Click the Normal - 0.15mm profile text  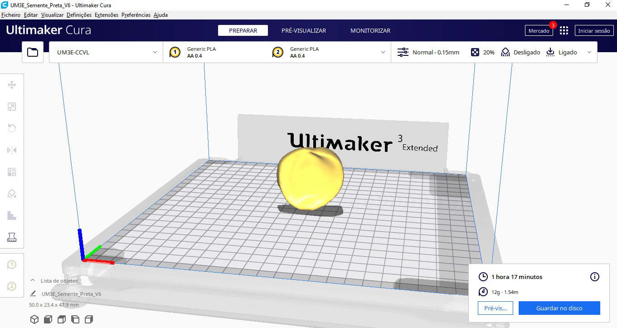436,52
